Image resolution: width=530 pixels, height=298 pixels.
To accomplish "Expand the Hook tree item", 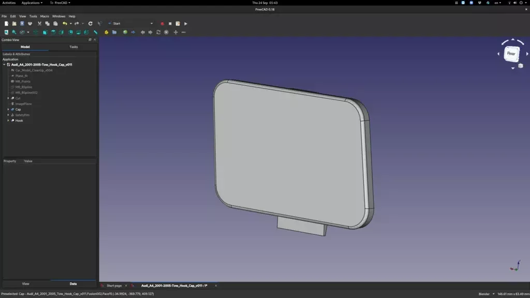I will [x=8, y=121].
